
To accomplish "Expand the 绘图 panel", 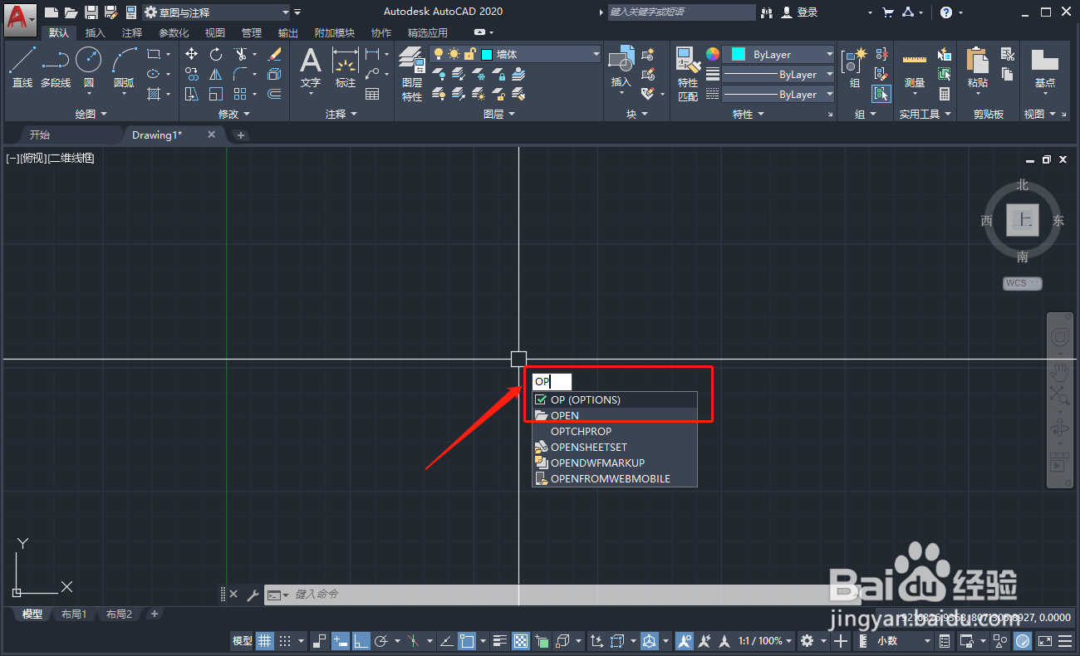I will pos(91,114).
